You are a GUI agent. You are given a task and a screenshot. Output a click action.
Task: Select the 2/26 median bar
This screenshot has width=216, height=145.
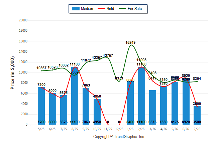tap(141, 96)
